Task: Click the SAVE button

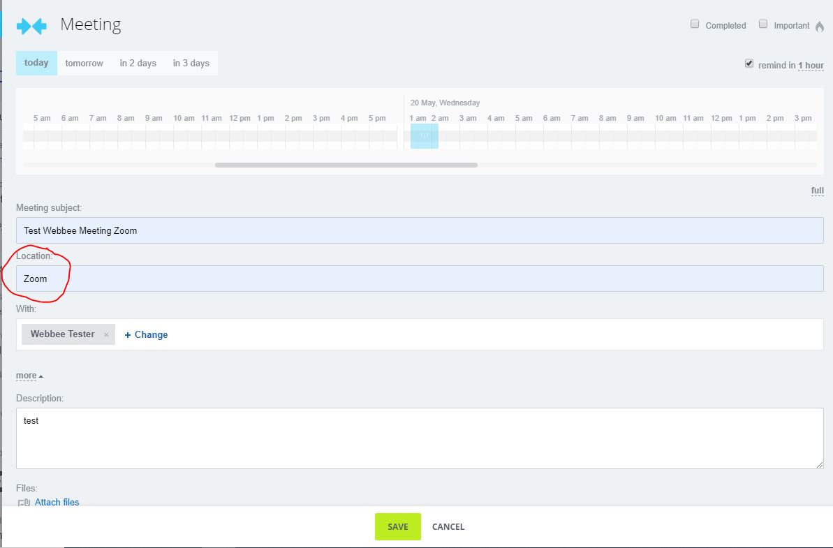Action: pyautogui.click(x=398, y=527)
